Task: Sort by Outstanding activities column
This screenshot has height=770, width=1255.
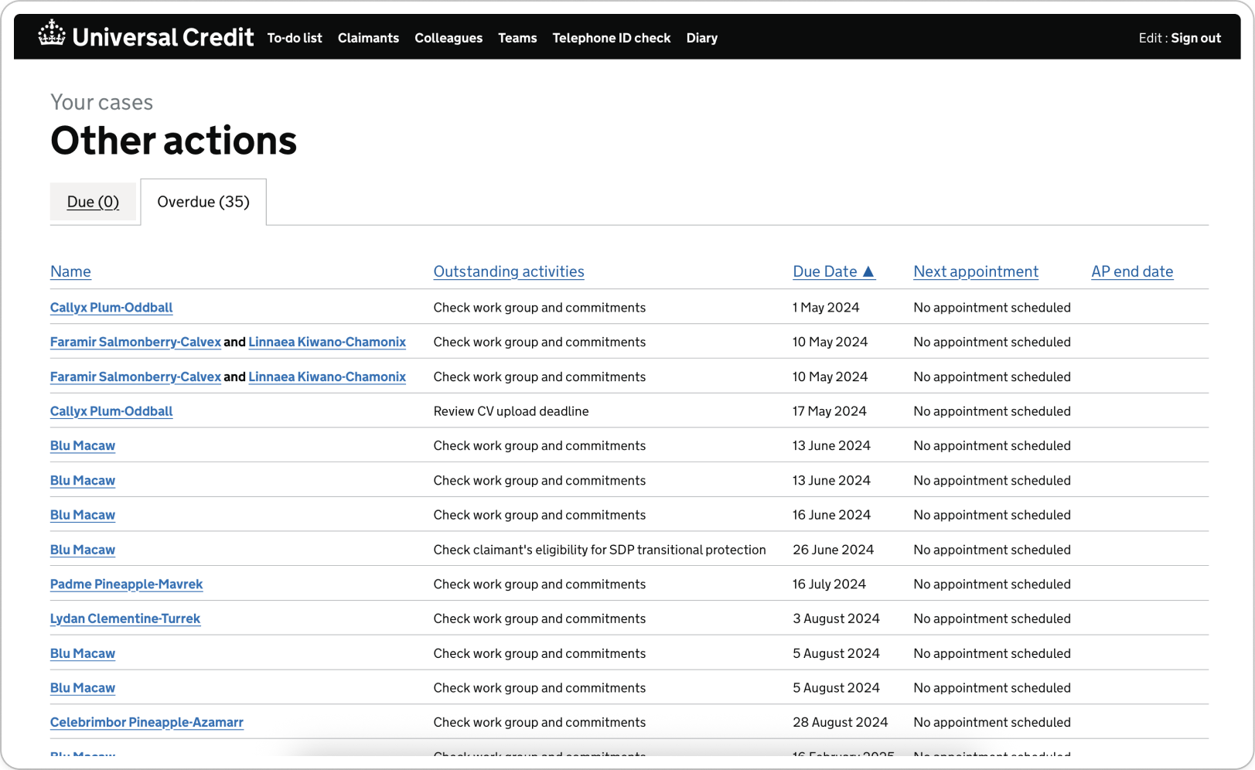Action: pyautogui.click(x=509, y=271)
